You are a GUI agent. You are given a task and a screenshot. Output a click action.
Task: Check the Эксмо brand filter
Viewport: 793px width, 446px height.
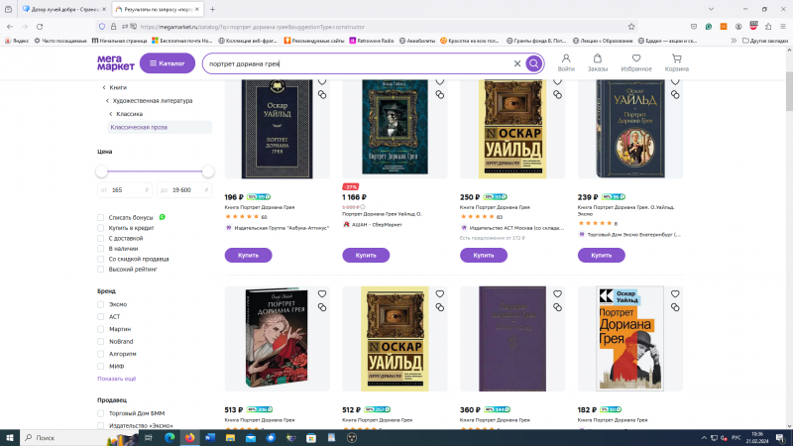coord(101,304)
